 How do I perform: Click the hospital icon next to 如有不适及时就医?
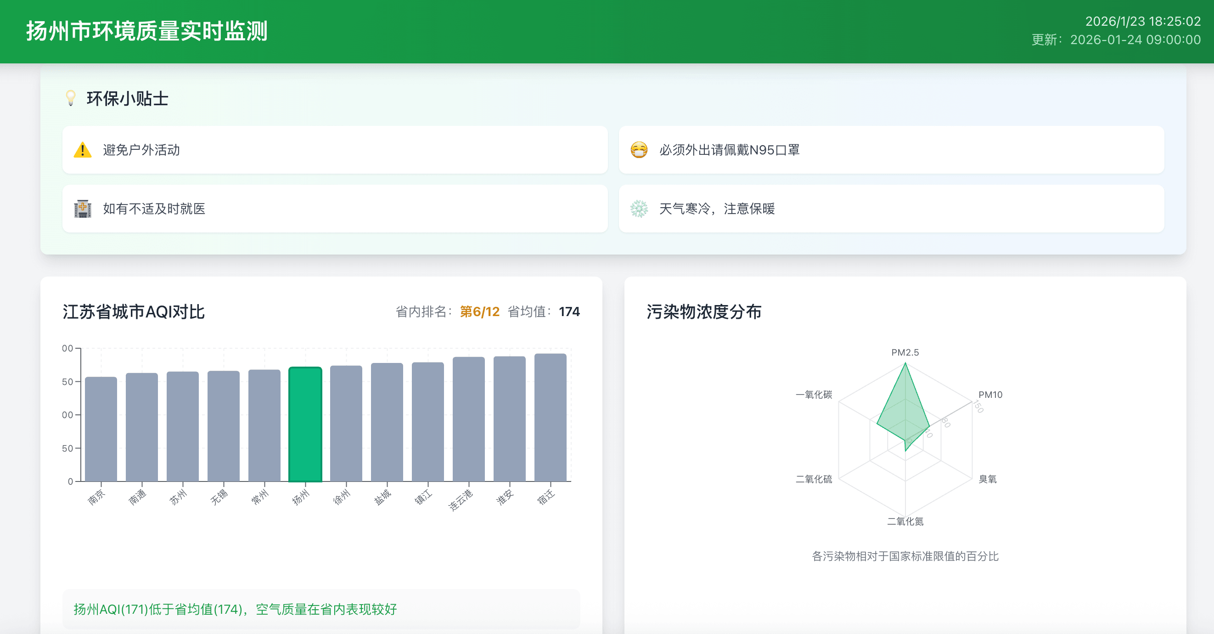click(83, 209)
